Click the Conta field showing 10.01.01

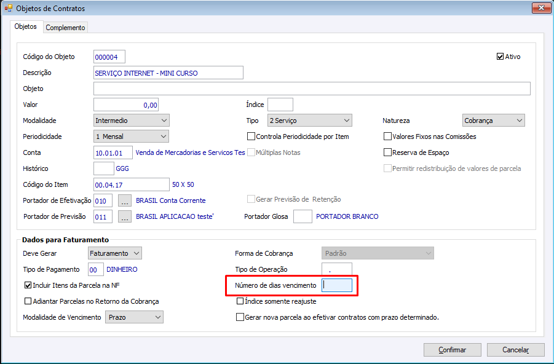113,152
